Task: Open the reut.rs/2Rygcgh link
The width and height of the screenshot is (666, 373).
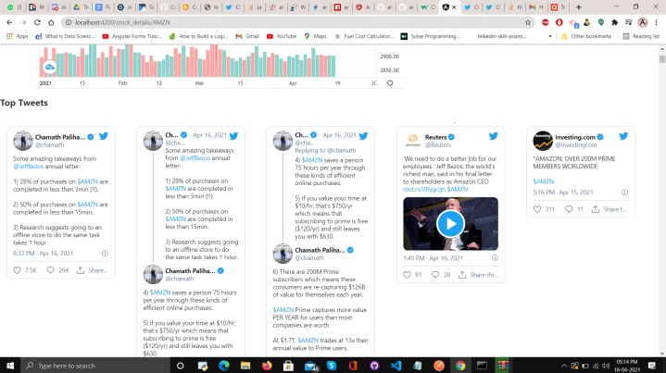Action: pos(424,189)
